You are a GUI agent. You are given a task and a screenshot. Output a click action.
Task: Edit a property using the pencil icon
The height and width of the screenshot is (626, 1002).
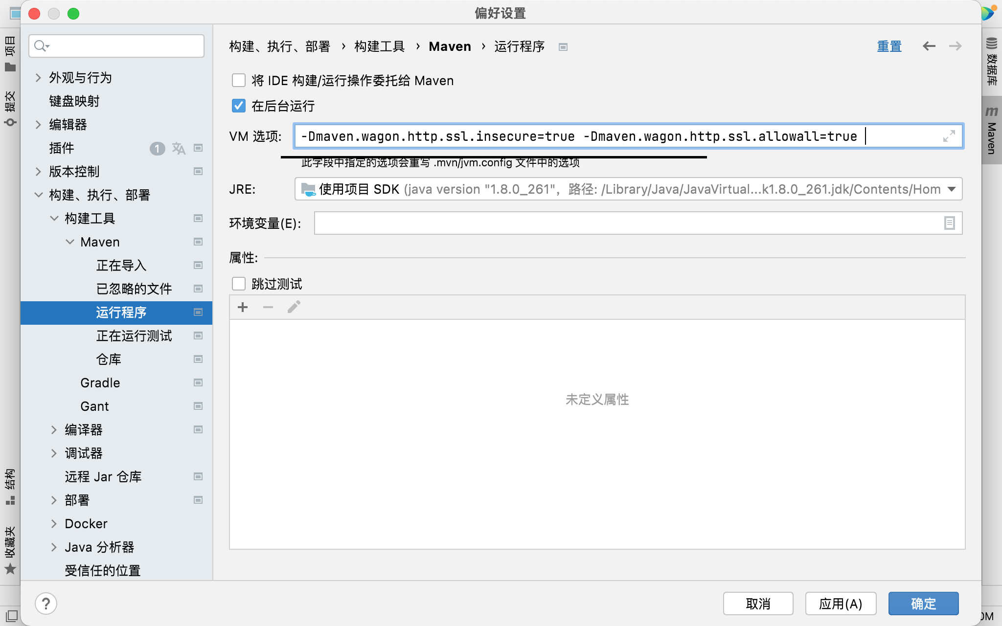(x=294, y=307)
